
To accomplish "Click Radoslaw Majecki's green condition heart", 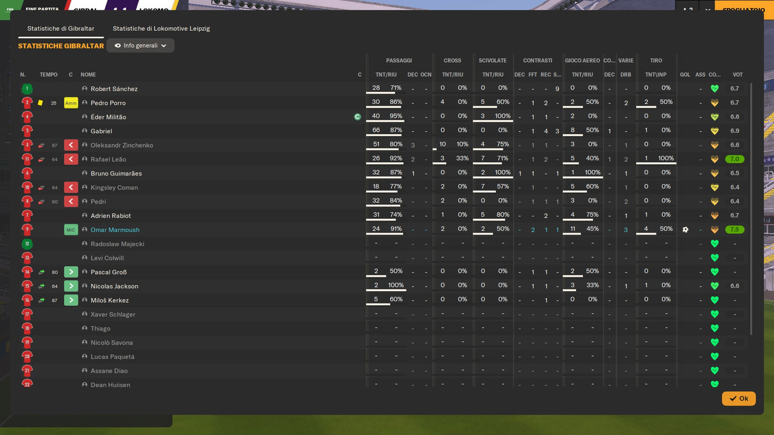I will 714,243.
